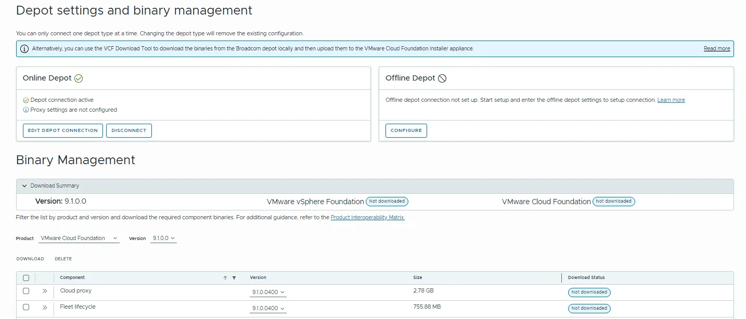Click the DOWNLOAD action above the table

[x=30, y=259]
